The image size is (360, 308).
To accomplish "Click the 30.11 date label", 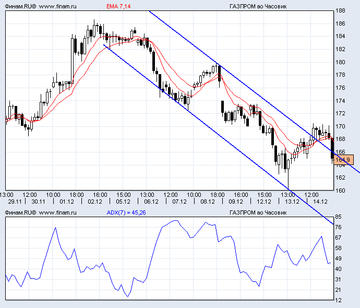I will tap(38, 202).
